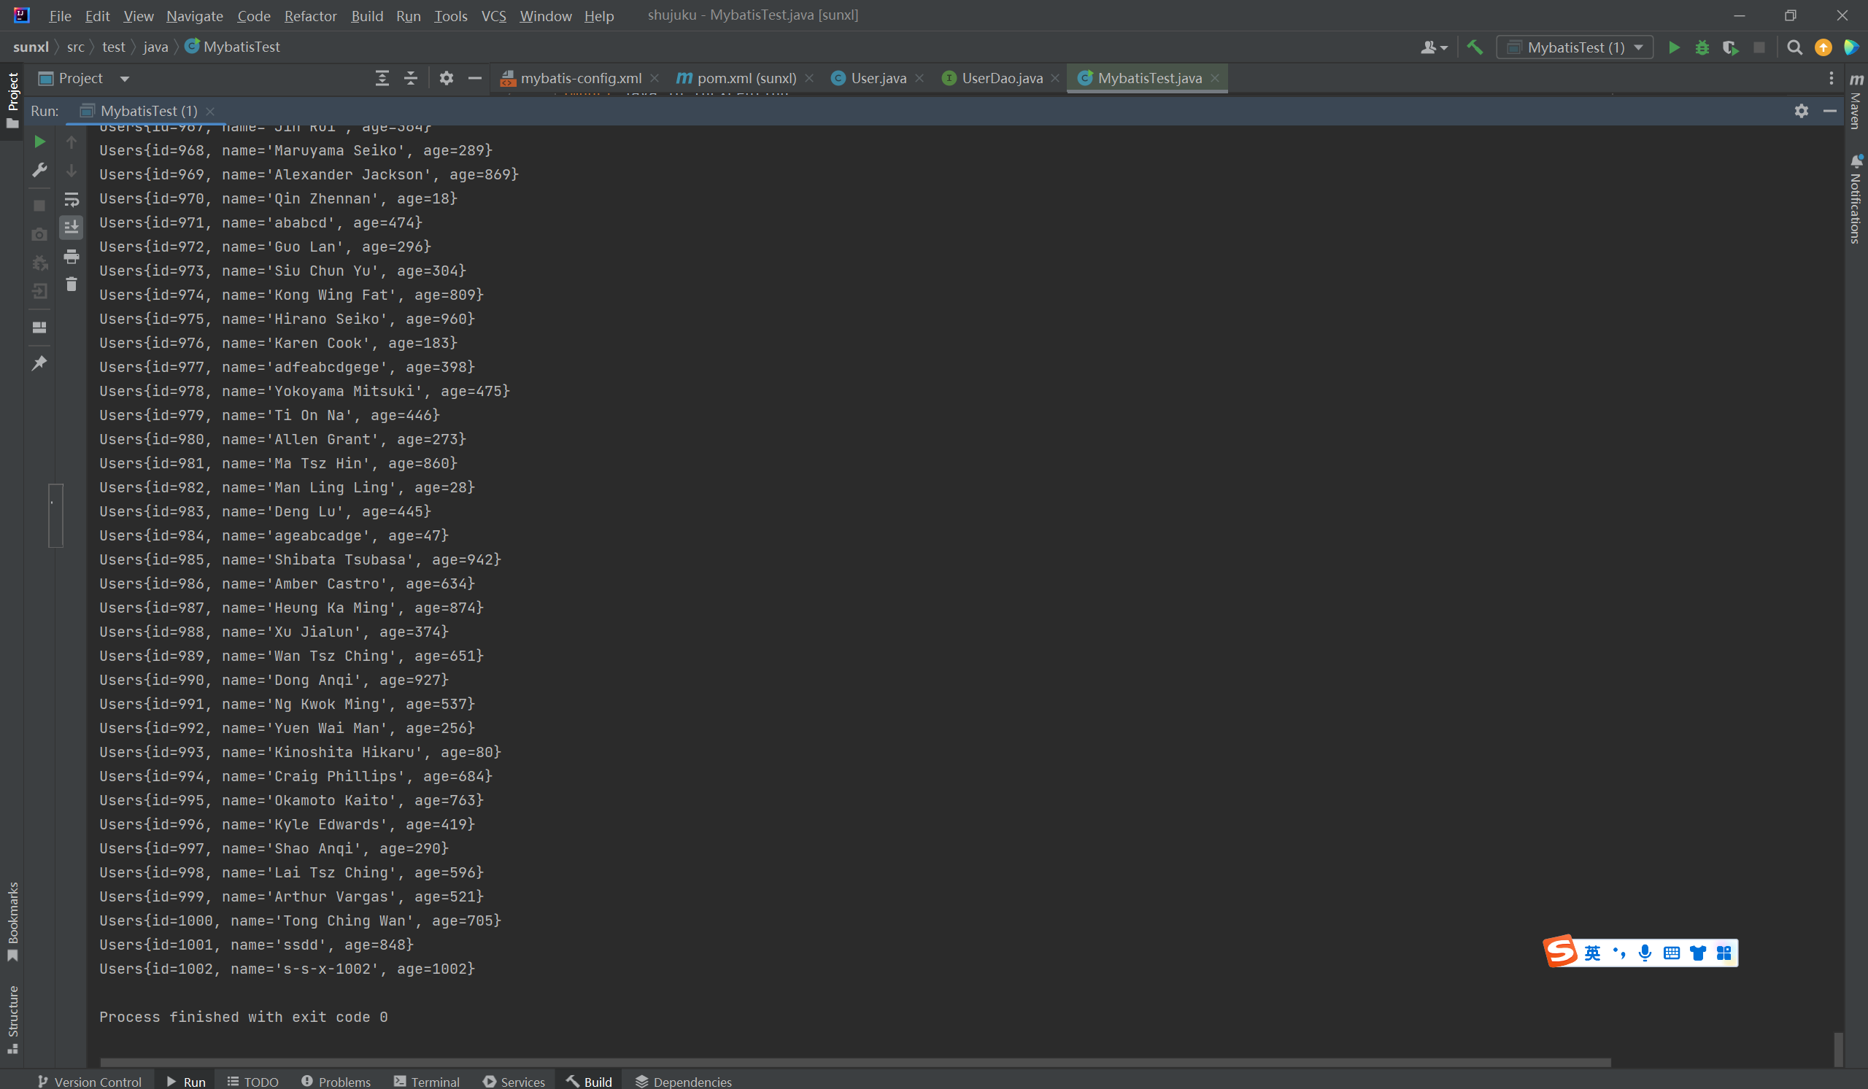Click the Build project hammer icon

point(1475,47)
